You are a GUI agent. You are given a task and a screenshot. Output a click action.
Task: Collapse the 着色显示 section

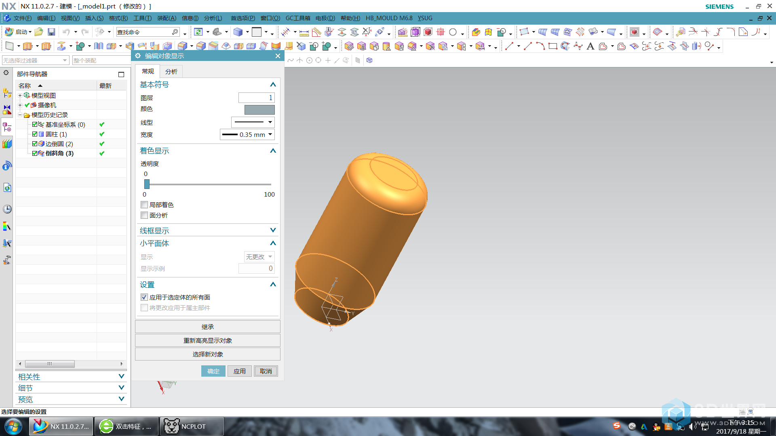pyautogui.click(x=273, y=151)
